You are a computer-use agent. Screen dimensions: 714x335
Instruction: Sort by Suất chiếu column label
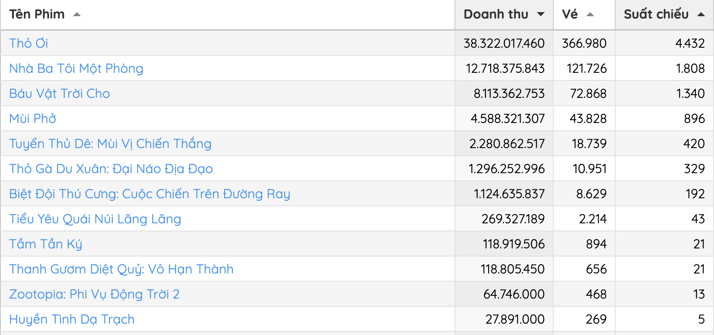(656, 15)
